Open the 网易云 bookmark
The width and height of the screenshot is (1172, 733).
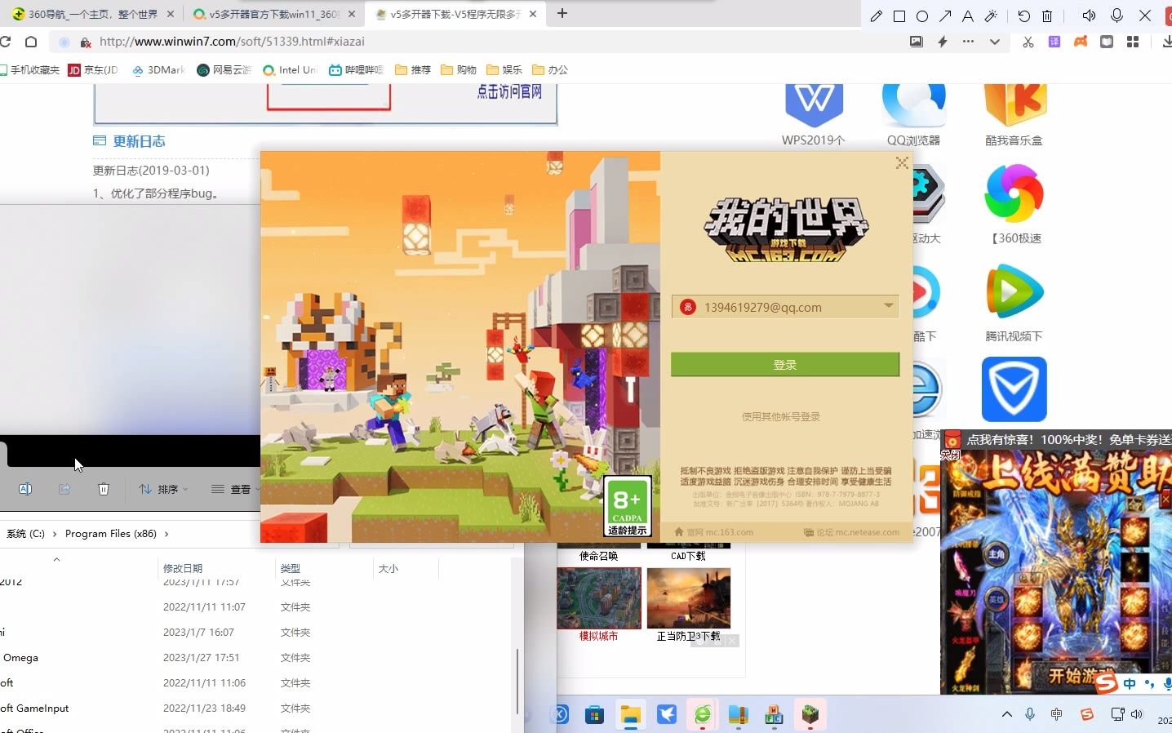224,70
